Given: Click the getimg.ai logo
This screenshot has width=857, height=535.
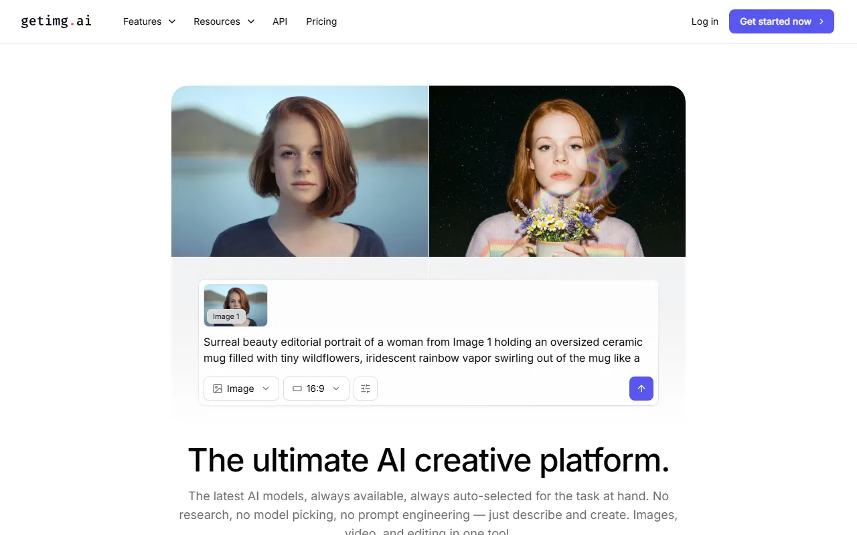Looking at the screenshot, I should click(x=56, y=21).
